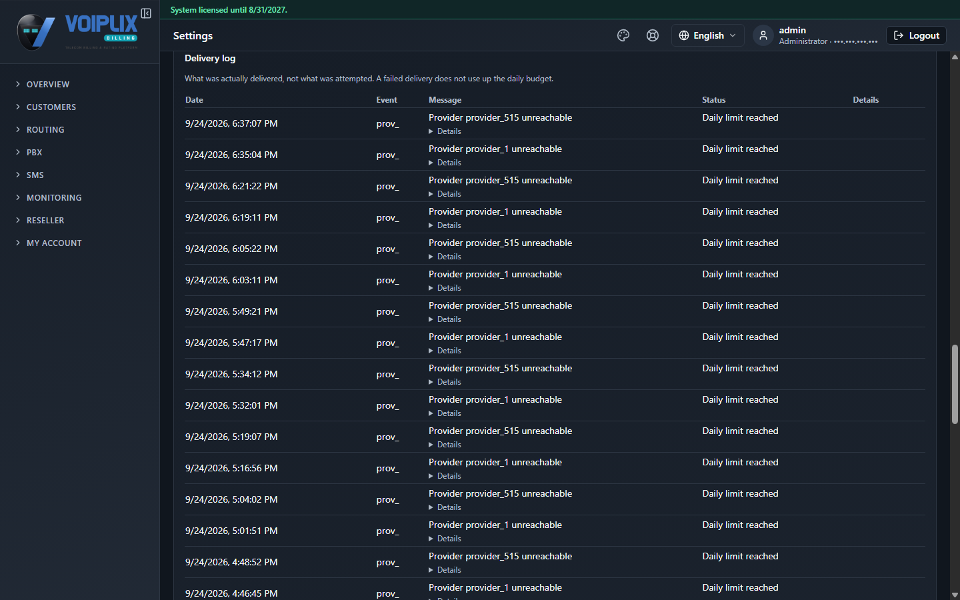Open the English language dropdown
Viewport: 960px width, 600px height.
tap(707, 35)
